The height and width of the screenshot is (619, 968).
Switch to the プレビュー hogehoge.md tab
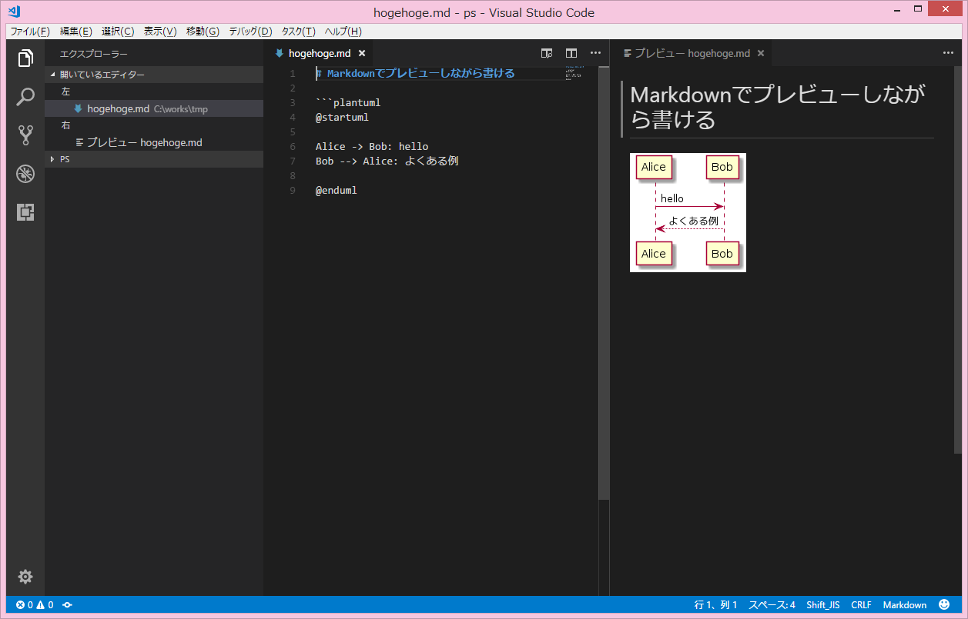[x=691, y=53]
